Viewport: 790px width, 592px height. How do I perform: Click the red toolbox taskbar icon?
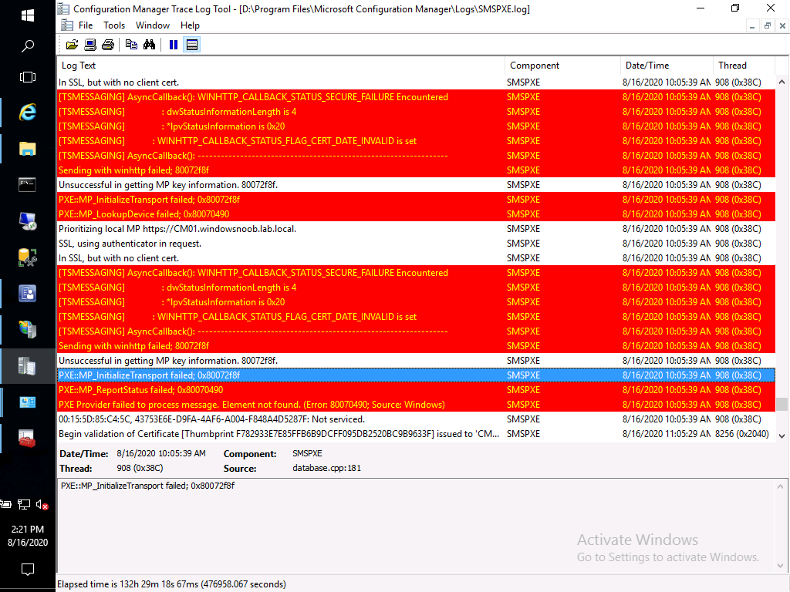pos(28,439)
